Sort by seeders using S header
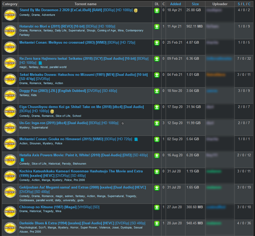Viewport: 255px width, 236px height. (239, 4)
